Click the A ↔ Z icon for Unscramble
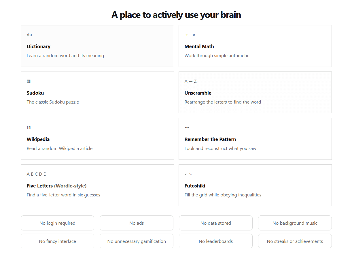Screen dimensions: 352x274 pyautogui.click(x=191, y=81)
